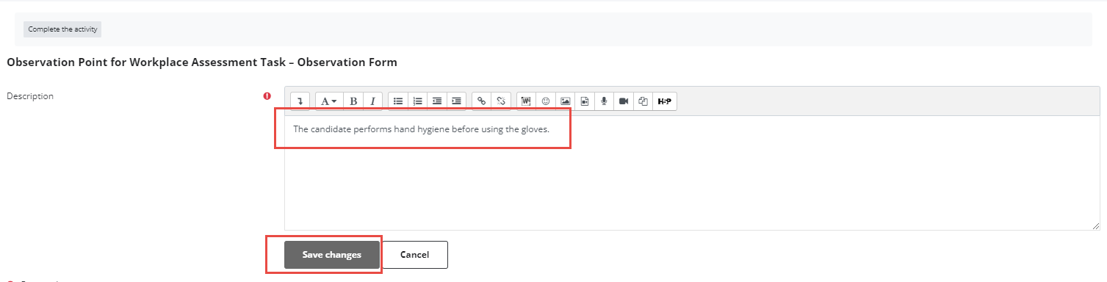Toggle italic formatting
1107x282 pixels.
tap(372, 101)
